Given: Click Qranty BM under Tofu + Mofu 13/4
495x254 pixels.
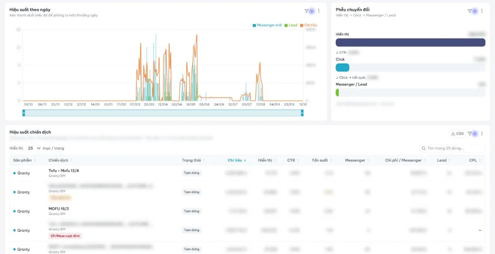Looking at the screenshot, I should pos(57,176).
